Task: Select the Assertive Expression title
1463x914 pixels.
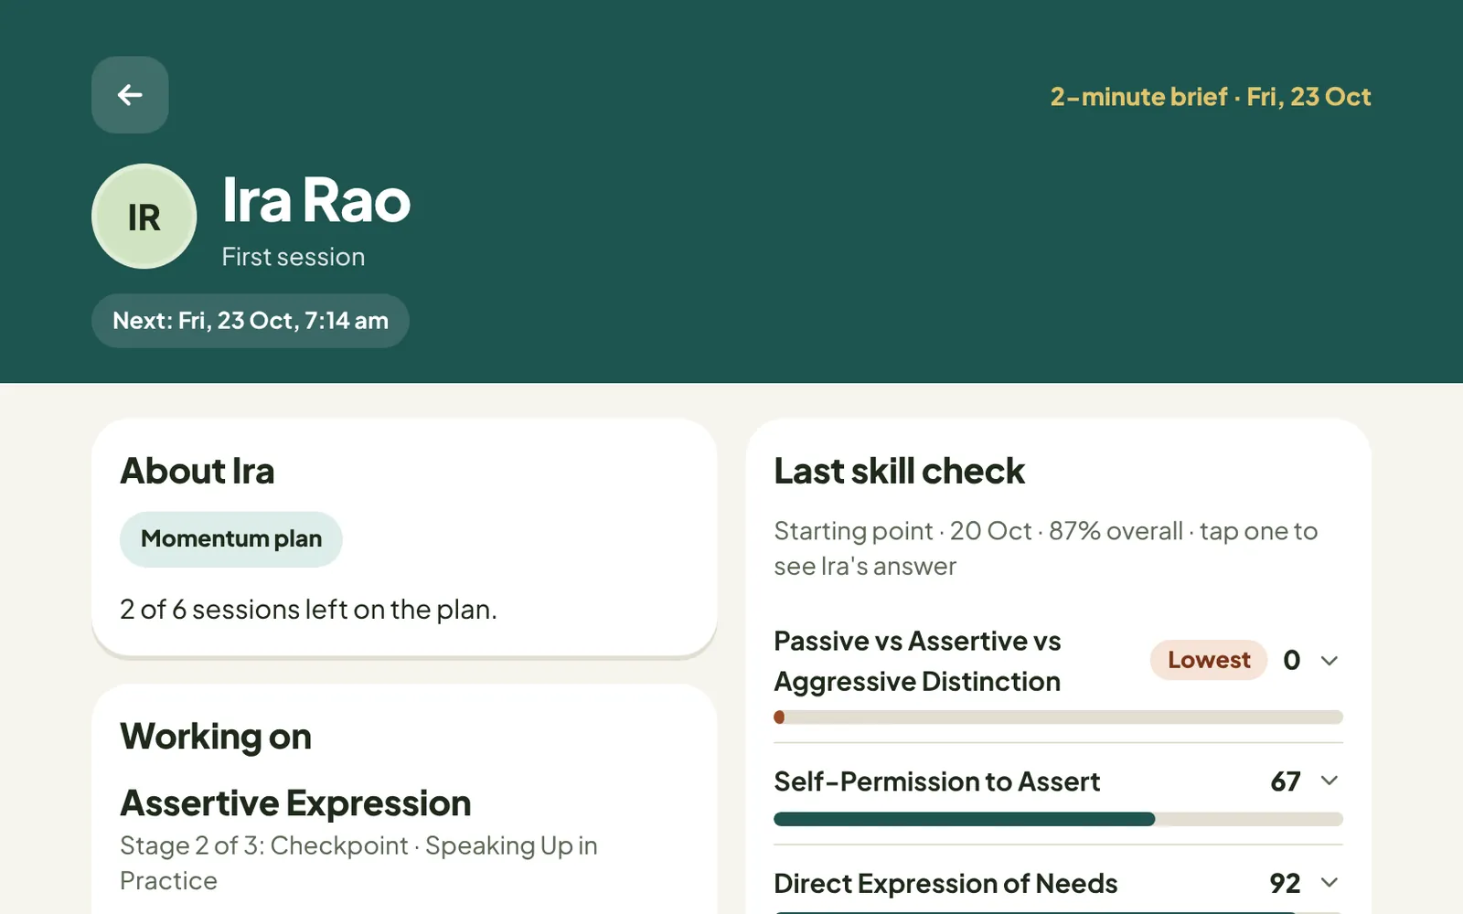Action: pos(295,803)
